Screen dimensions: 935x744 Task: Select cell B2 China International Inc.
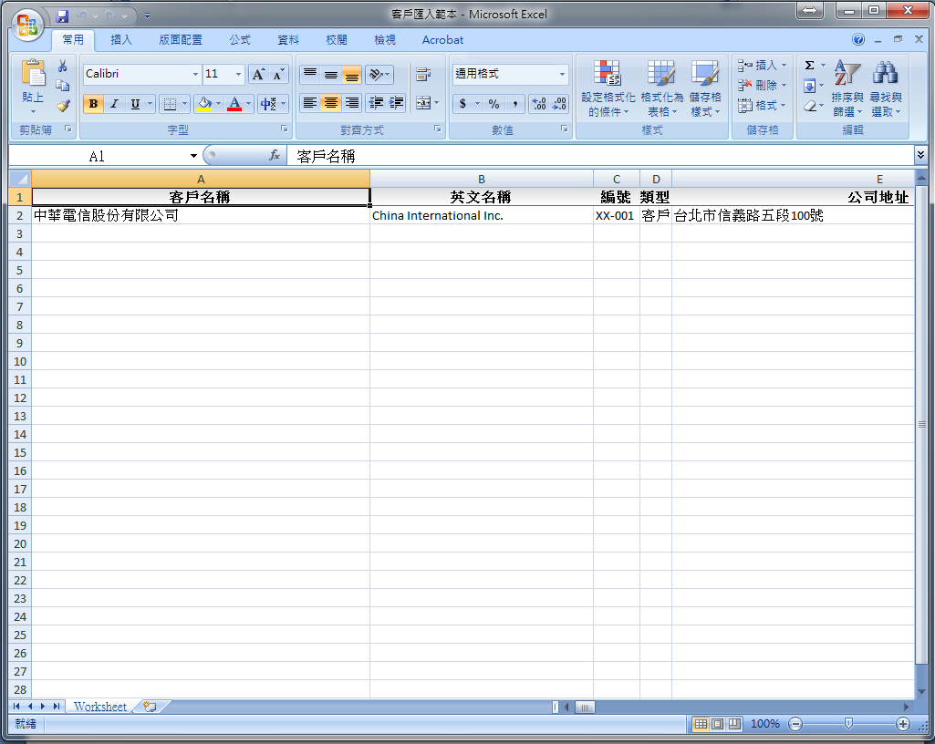[x=481, y=216]
